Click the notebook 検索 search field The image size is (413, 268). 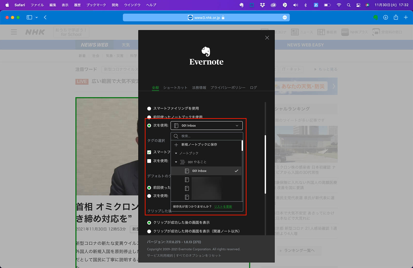(207, 136)
